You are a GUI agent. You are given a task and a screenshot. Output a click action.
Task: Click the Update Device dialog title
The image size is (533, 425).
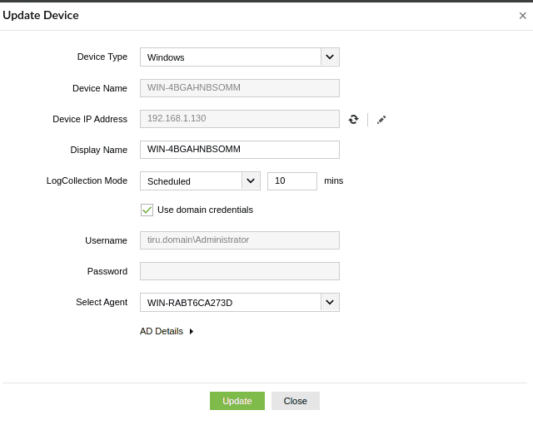click(x=41, y=15)
